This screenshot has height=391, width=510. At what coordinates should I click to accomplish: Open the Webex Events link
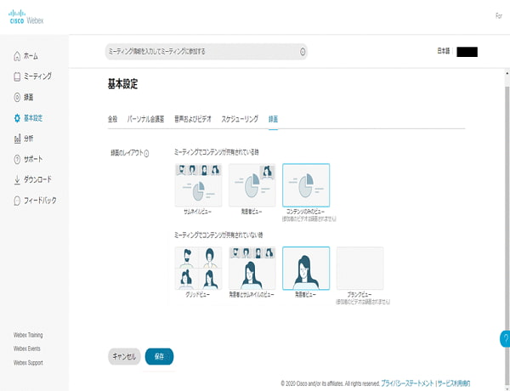[x=27, y=348]
